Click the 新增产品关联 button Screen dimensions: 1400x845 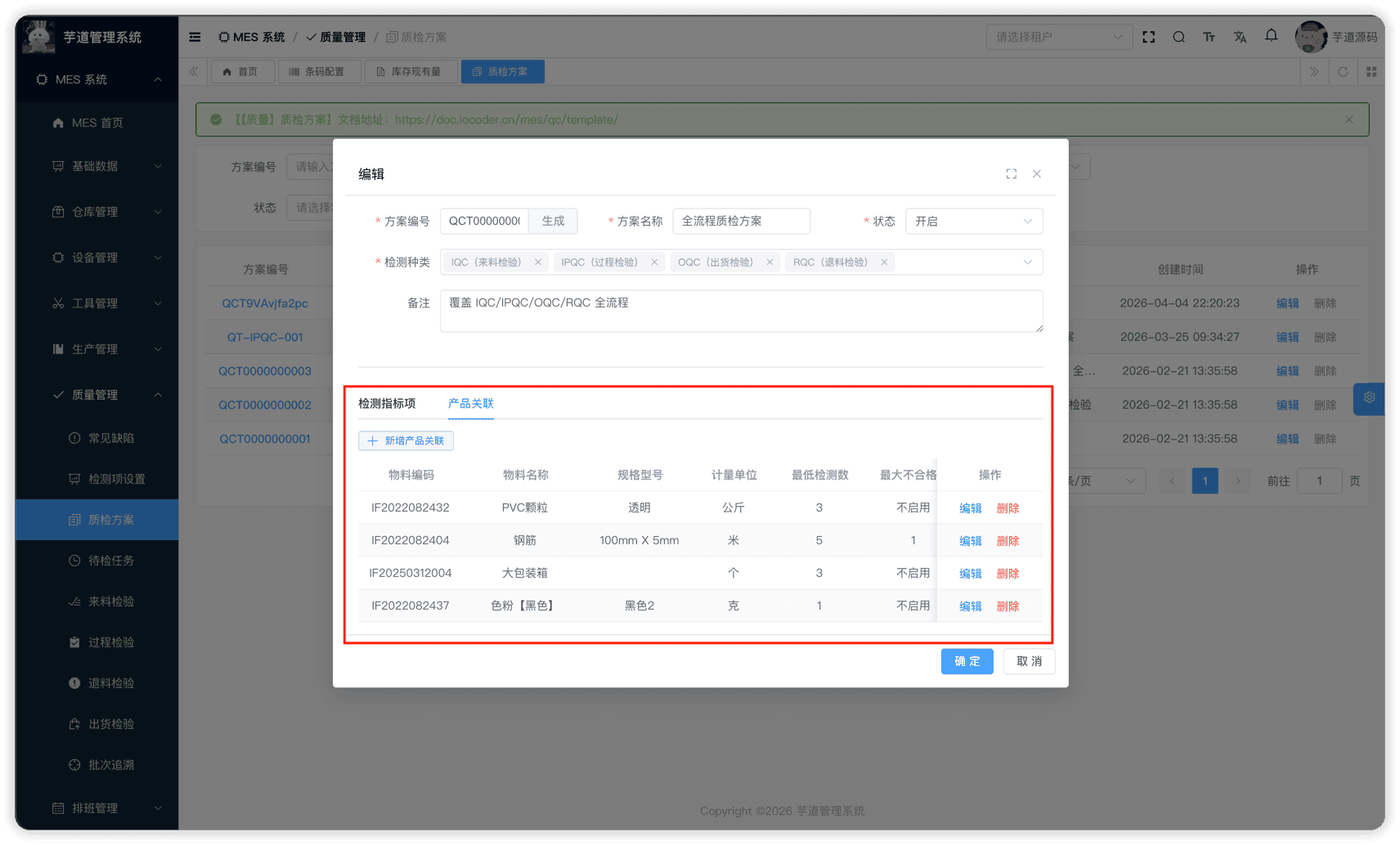pyautogui.click(x=406, y=440)
